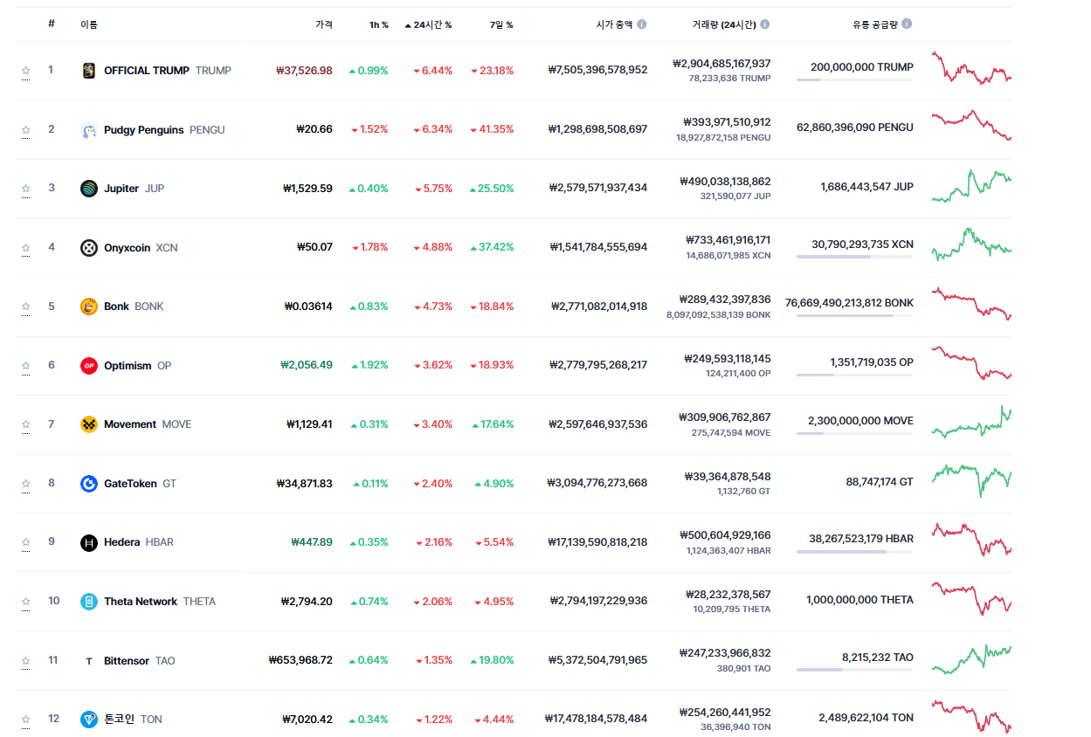Add Optimism to watchlist via star
Screen dimensions: 1091x737
pos(26,366)
